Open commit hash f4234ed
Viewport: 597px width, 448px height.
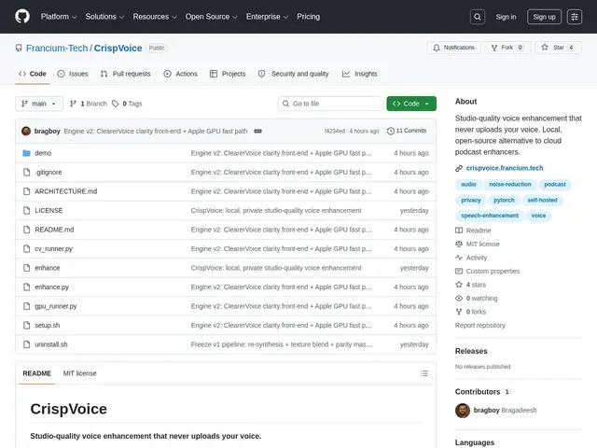(335, 131)
